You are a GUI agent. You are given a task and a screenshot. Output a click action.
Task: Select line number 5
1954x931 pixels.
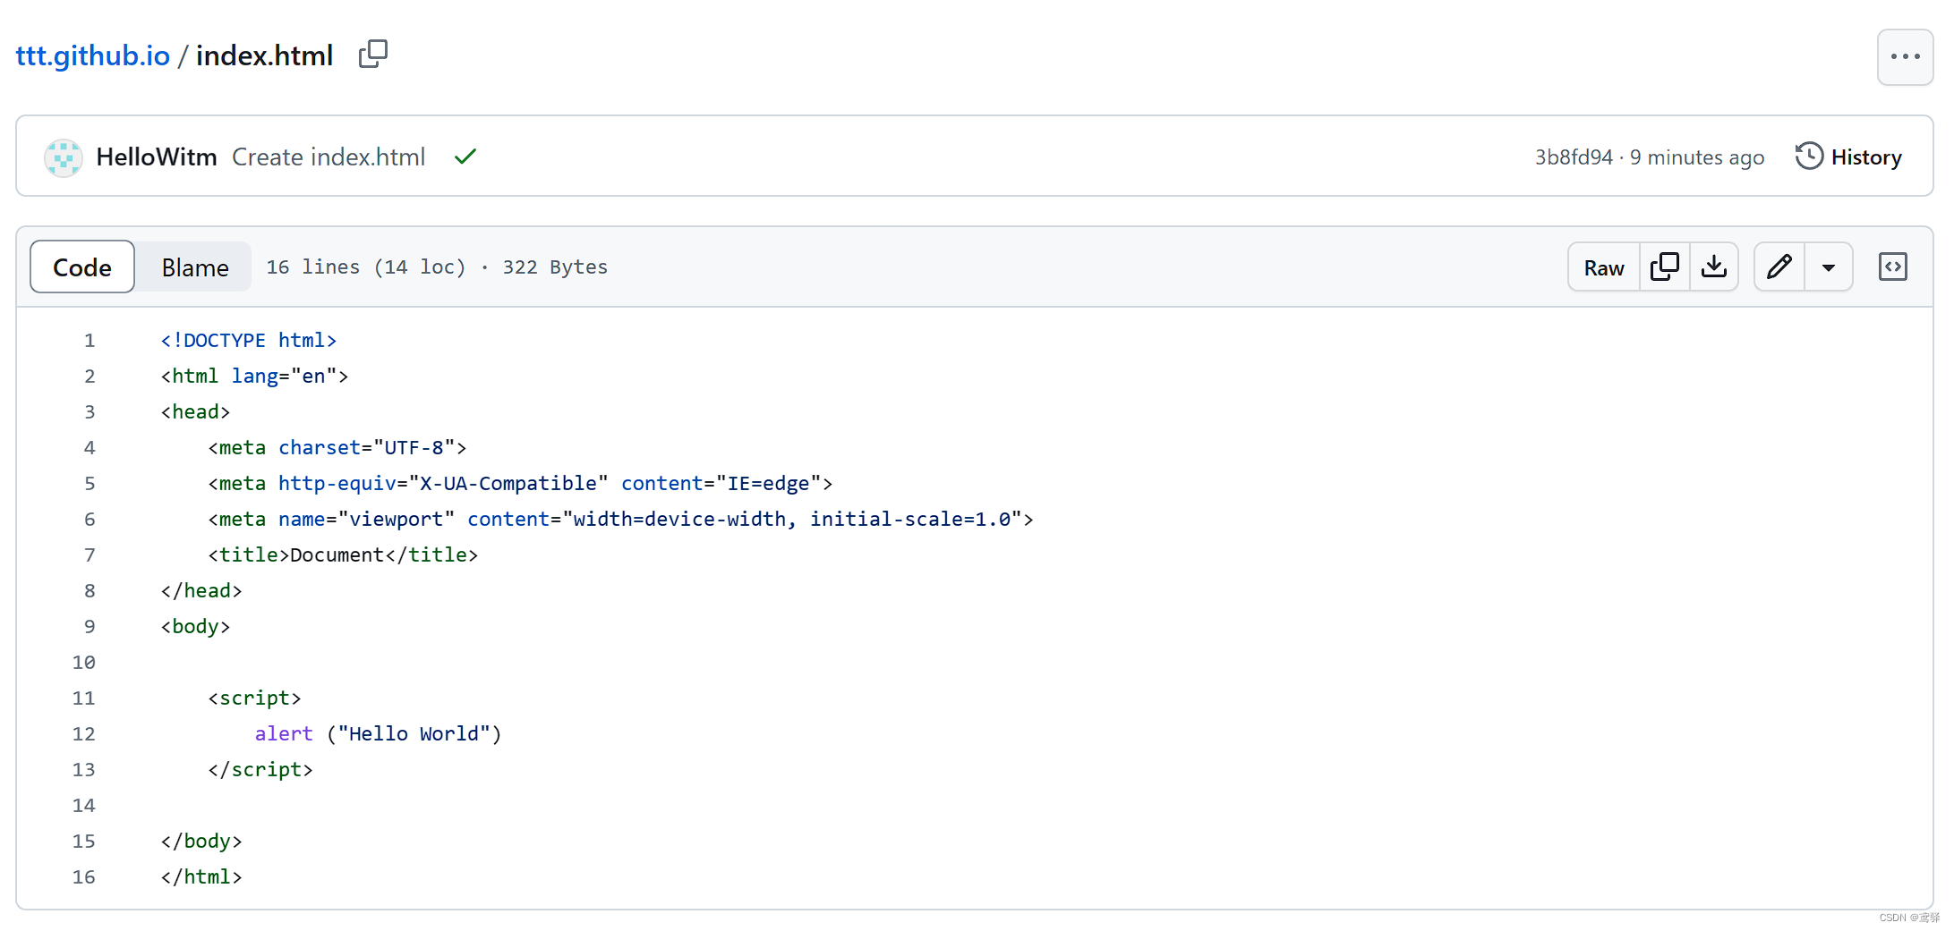click(x=90, y=483)
